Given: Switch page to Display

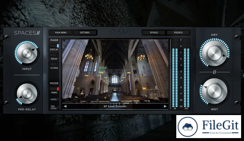Looking at the screenshot, I should pos(54,46).
